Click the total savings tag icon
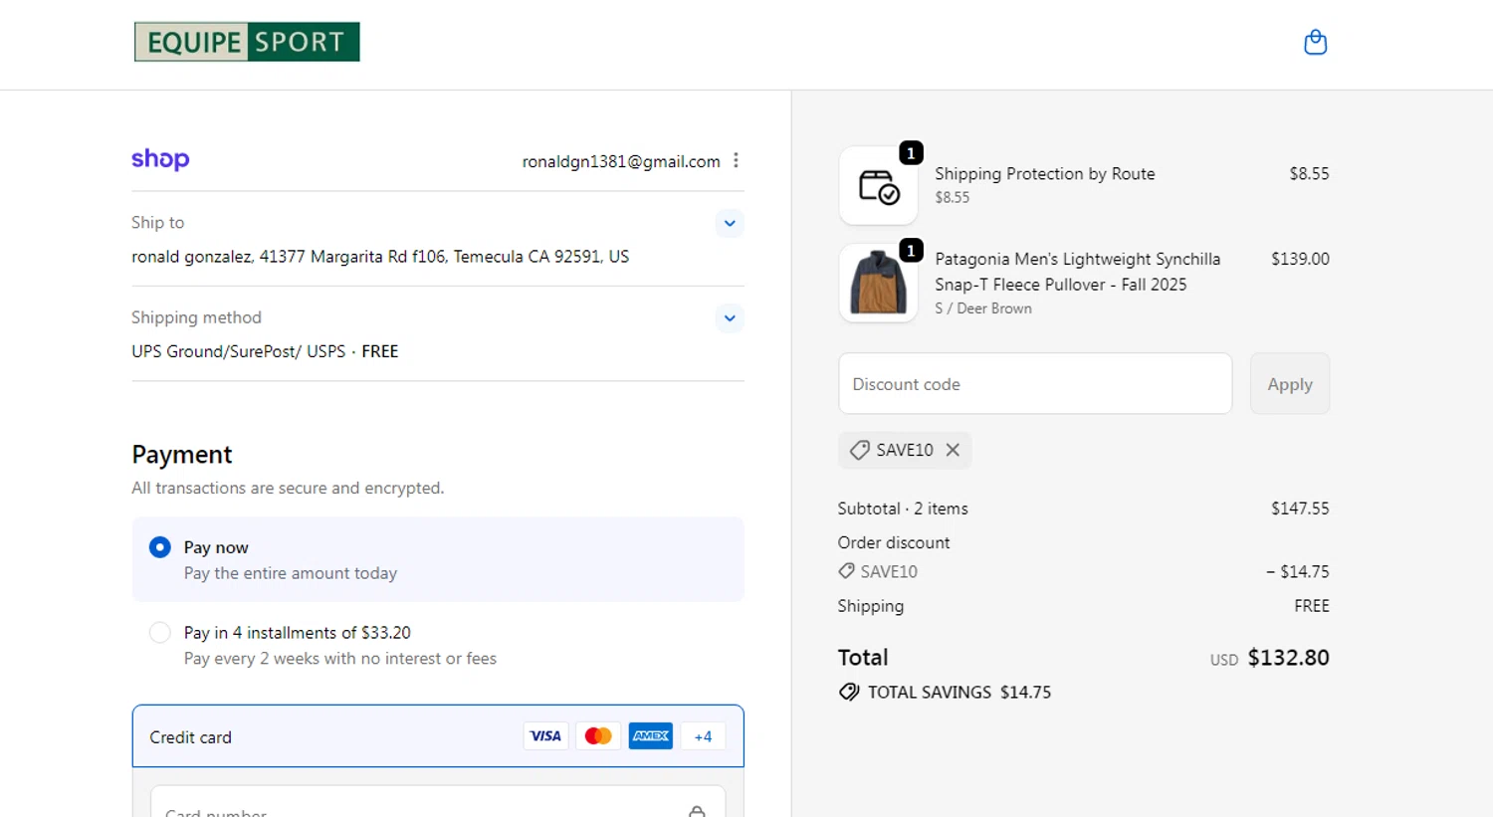The width and height of the screenshot is (1493, 817). pos(848,692)
